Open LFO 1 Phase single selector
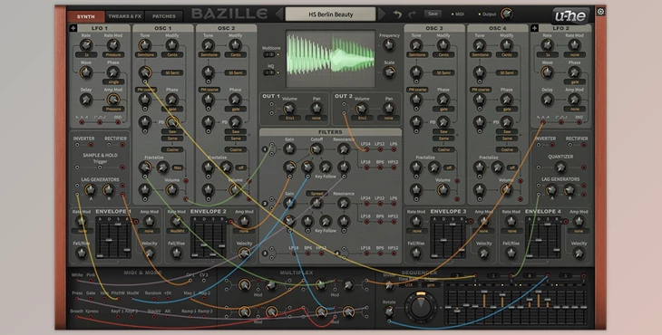This screenshot has height=335, width=662. click(x=113, y=81)
